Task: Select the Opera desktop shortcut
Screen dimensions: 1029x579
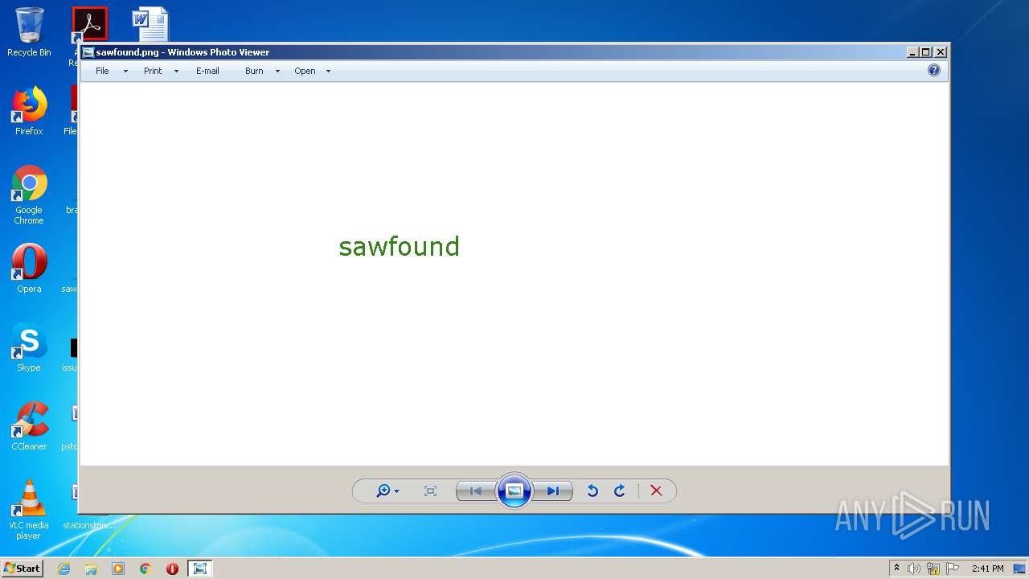Action: (29, 268)
